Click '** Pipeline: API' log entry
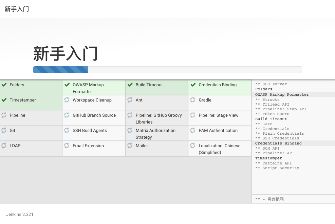Viewport: 335px width, 224px height. pyautogui.click(x=275, y=153)
